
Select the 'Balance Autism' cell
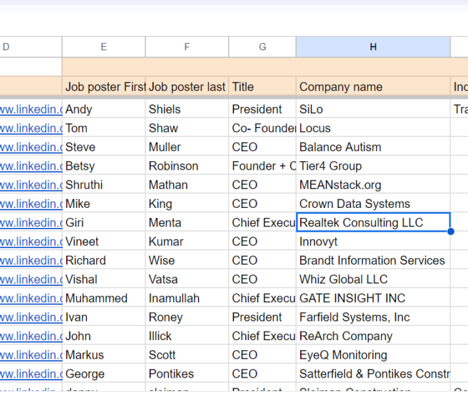point(373,147)
